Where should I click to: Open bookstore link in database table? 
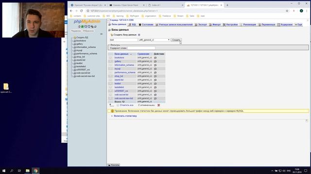pyautogui.click(x=119, y=58)
